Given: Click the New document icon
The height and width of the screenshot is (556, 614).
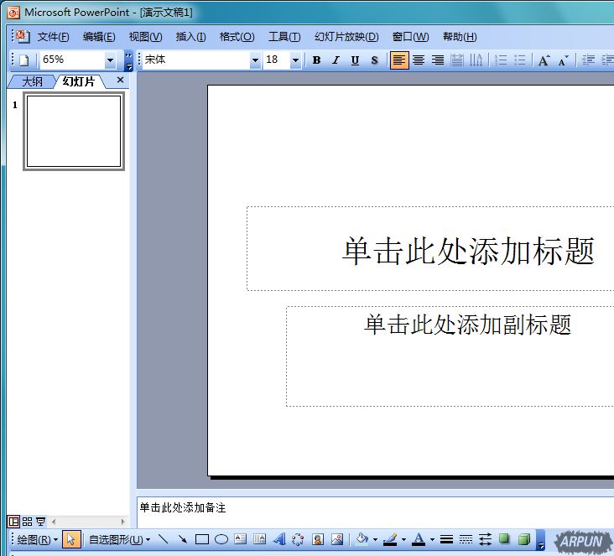Looking at the screenshot, I should [24, 60].
